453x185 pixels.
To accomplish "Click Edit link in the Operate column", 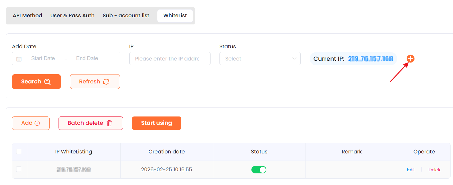I will [411, 170].
